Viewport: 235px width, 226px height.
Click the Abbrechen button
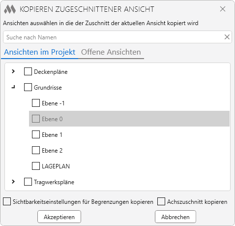click(176, 217)
